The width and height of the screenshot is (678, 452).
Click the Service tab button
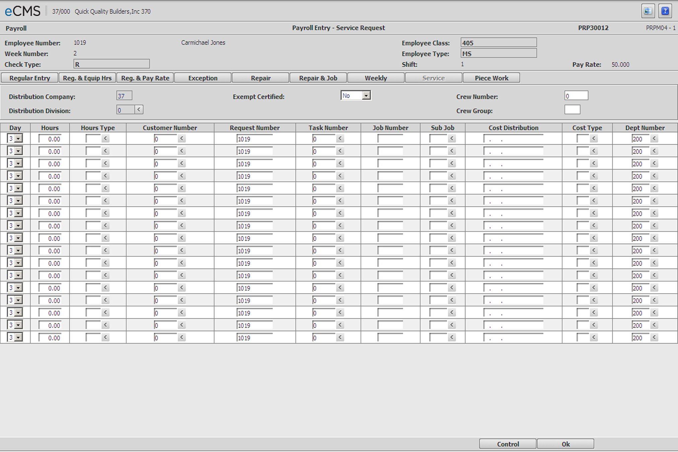coord(434,78)
